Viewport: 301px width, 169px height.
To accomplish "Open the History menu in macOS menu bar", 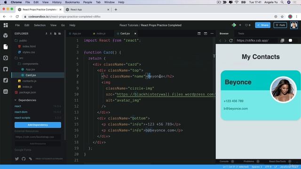I will 57,2.
